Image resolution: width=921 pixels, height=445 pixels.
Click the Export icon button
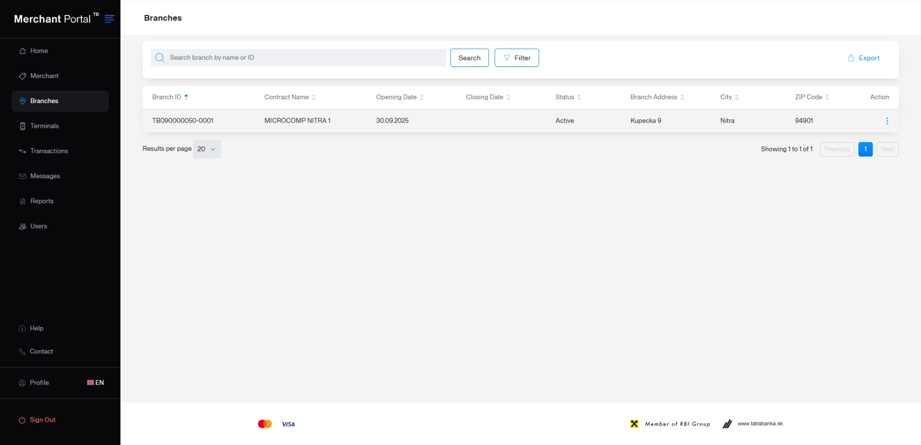851,58
